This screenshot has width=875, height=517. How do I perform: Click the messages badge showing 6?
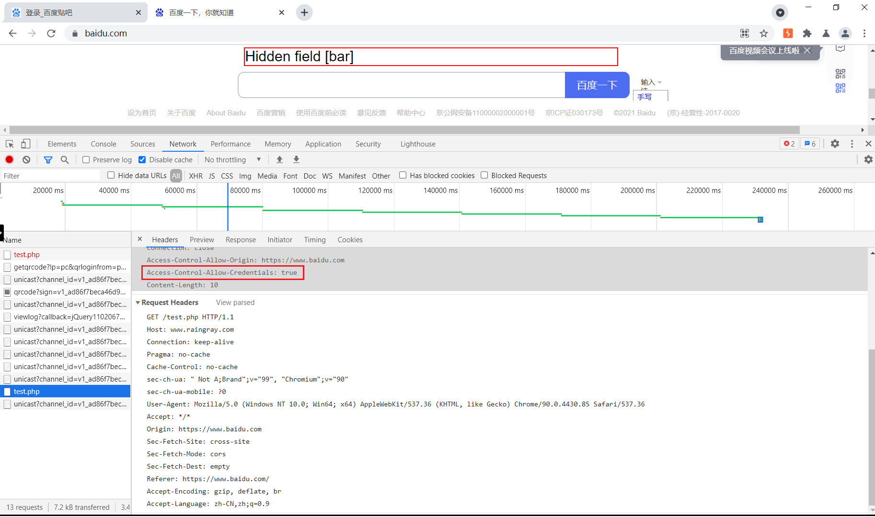810,144
